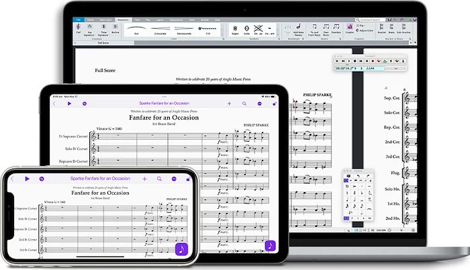This screenshot has width=470, height=270.
Task: Click the accent articulation on Keypad
Action: [x=355, y=186]
